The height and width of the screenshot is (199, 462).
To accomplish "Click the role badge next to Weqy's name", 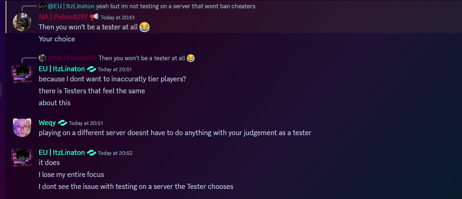I will 63,123.
